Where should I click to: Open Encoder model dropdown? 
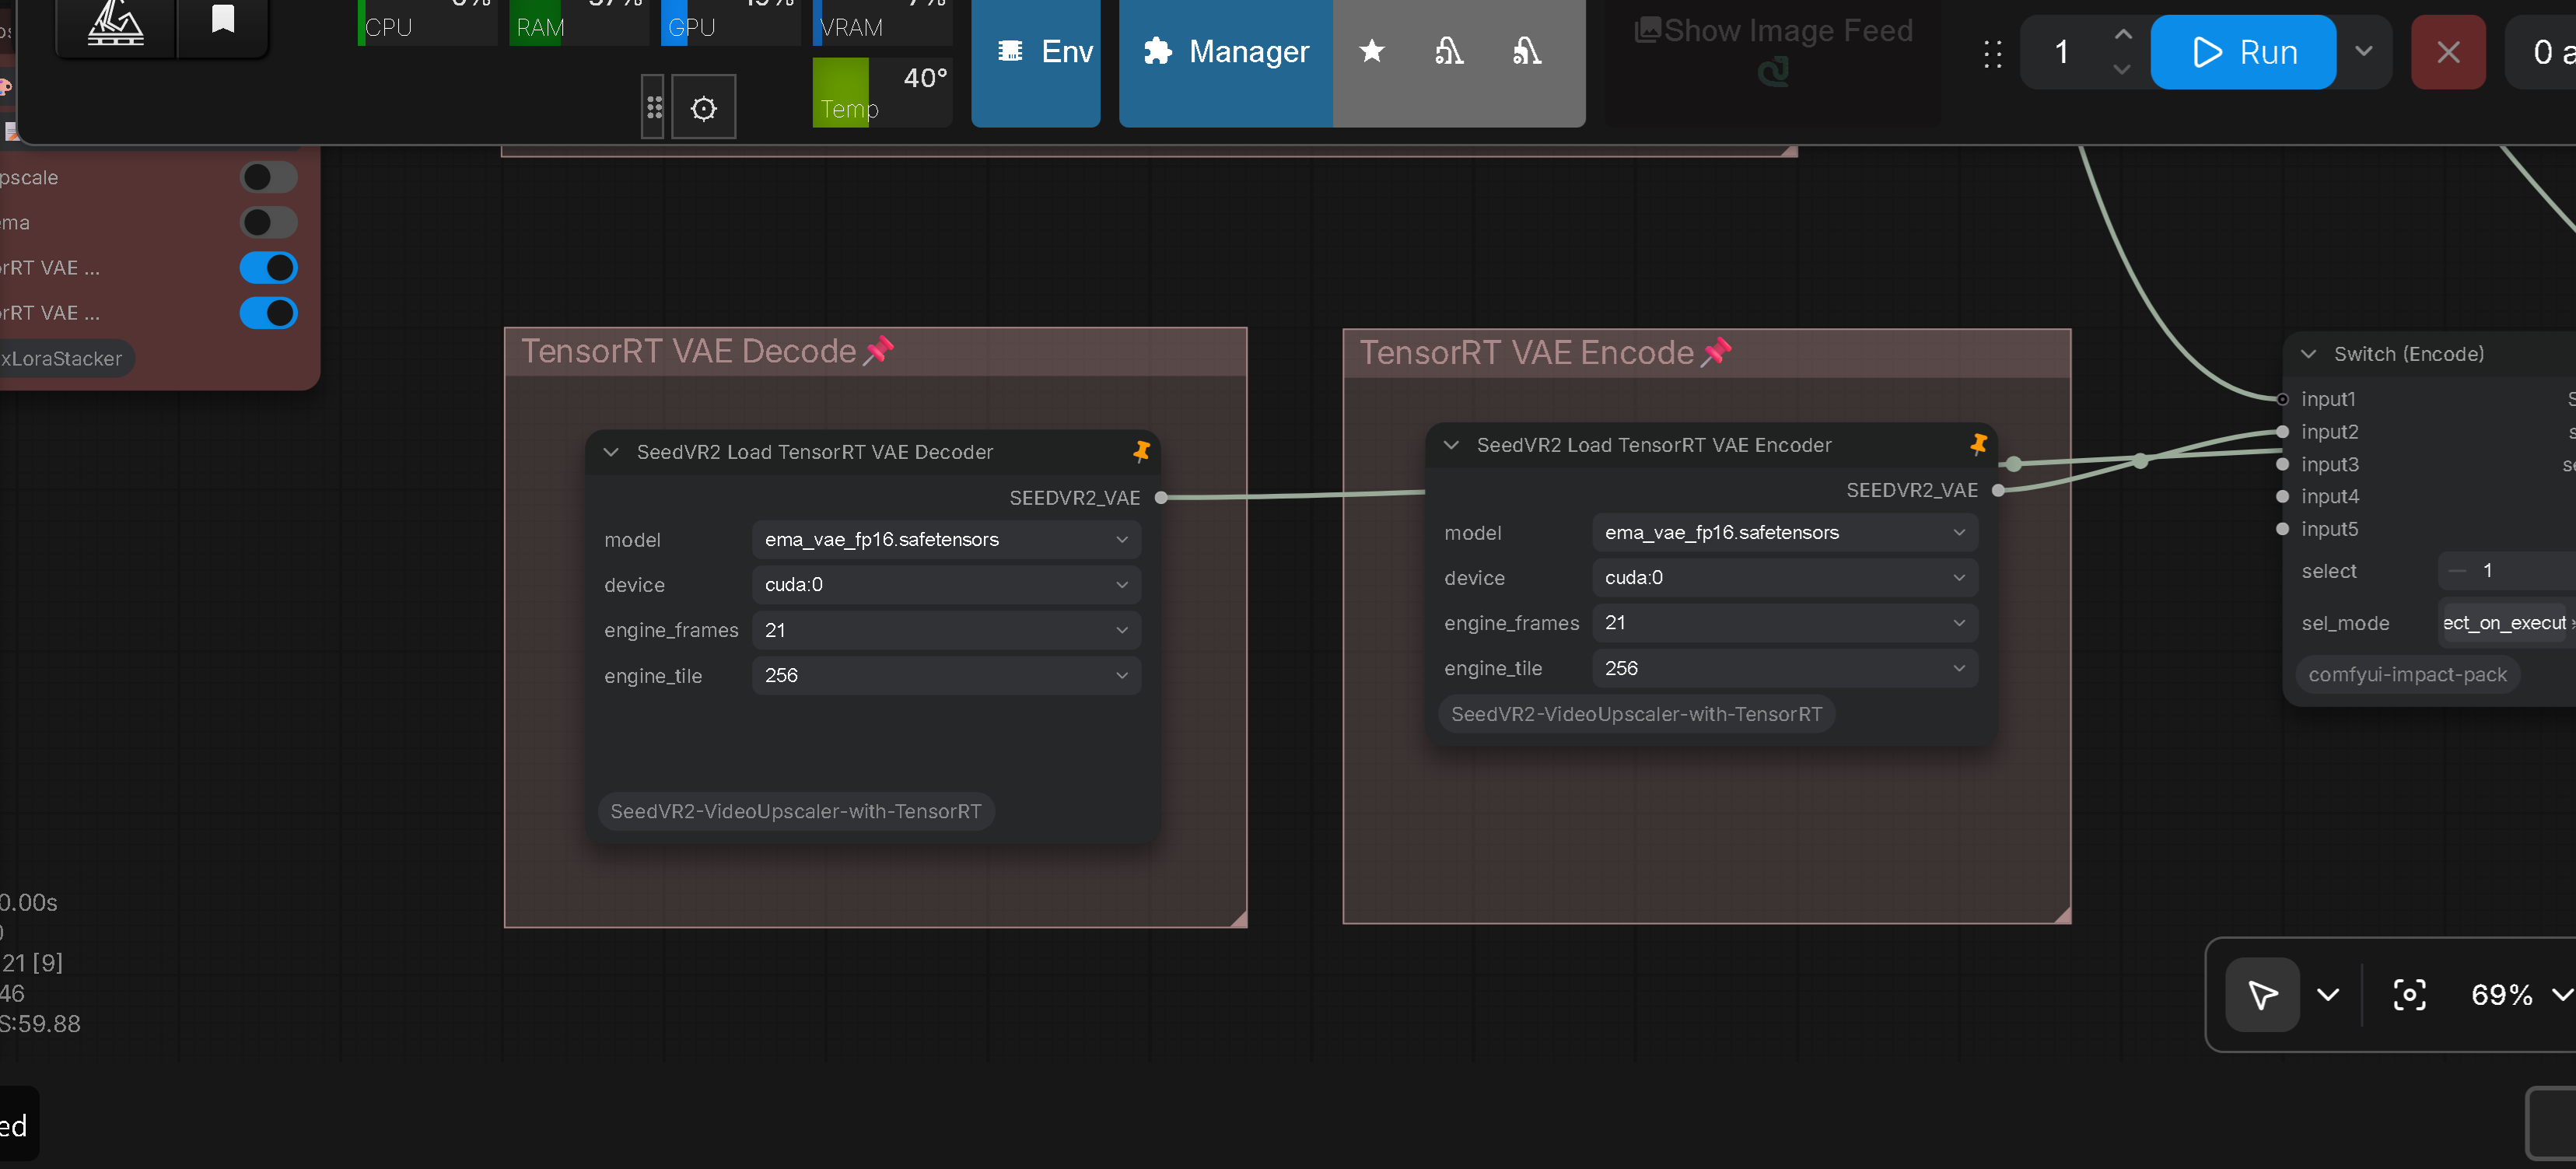click(1785, 533)
